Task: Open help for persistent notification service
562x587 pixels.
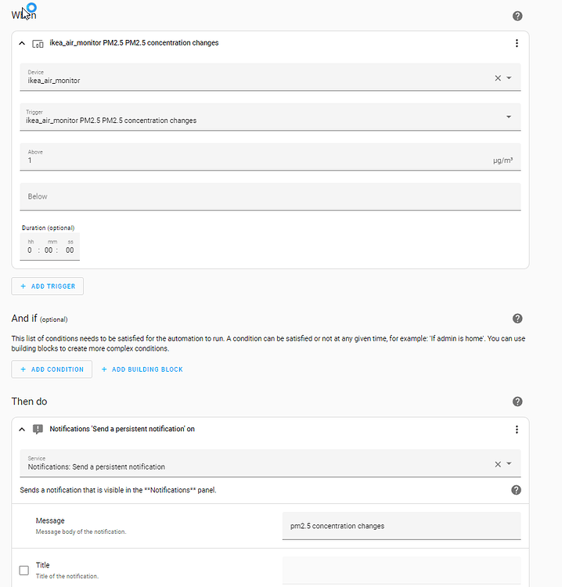Action: [516, 490]
